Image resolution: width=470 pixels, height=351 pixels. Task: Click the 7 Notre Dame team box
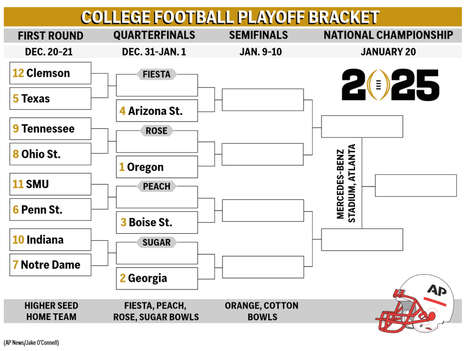pyautogui.click(x=51, y=265)
